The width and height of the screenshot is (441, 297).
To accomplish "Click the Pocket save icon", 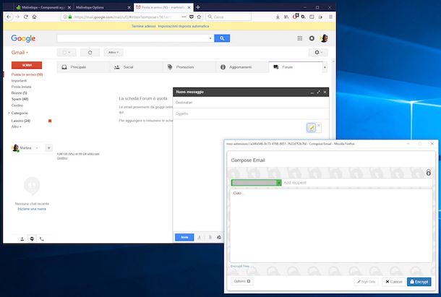I will click(192, 17).
